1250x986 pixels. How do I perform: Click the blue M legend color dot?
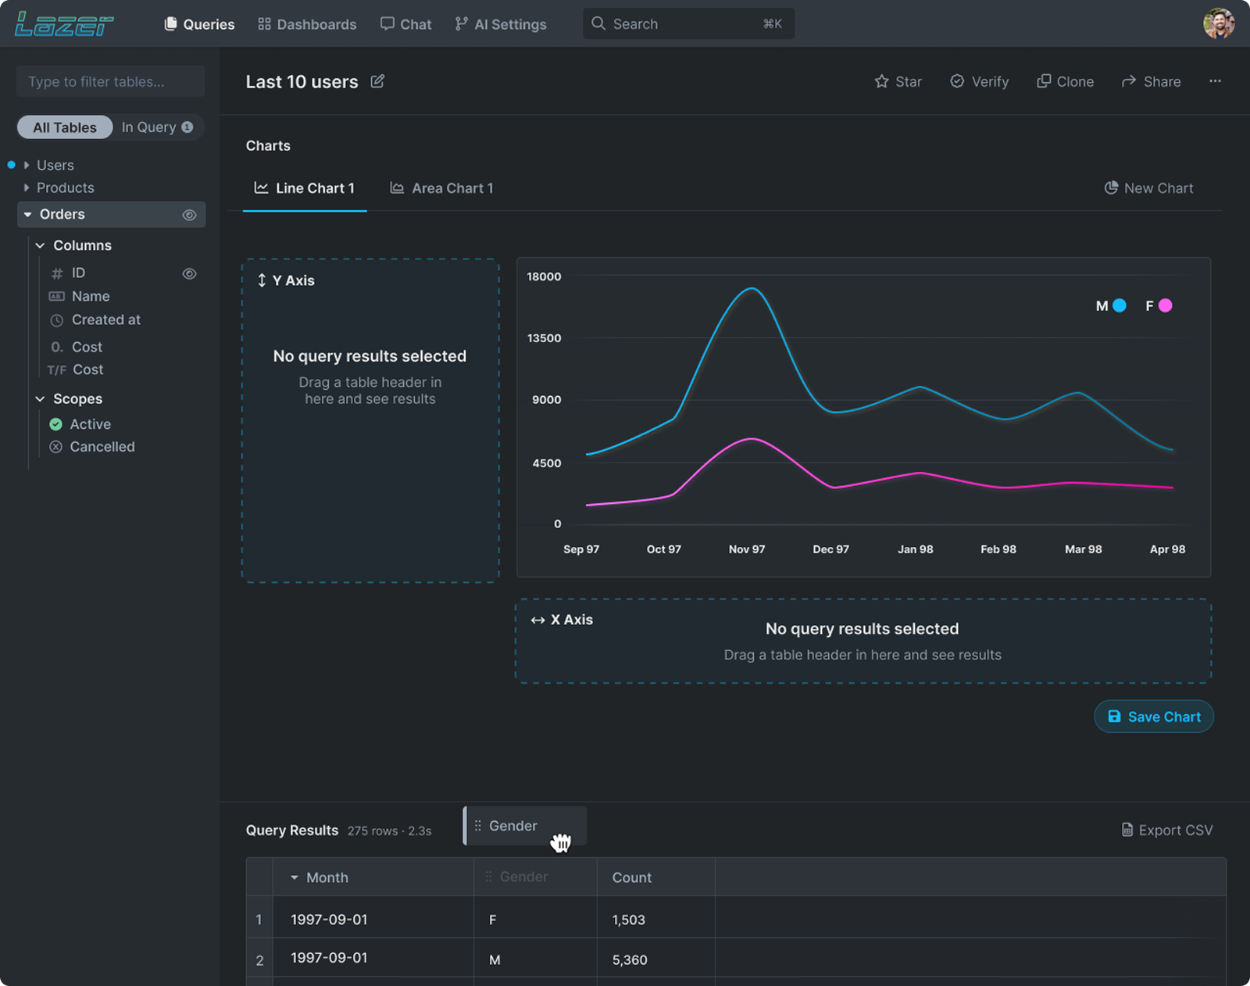1119,305
